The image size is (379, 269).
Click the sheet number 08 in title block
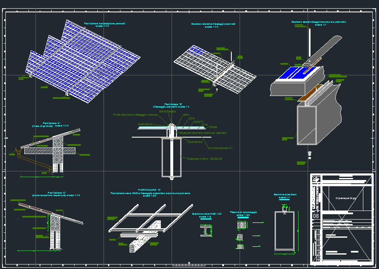316,216
